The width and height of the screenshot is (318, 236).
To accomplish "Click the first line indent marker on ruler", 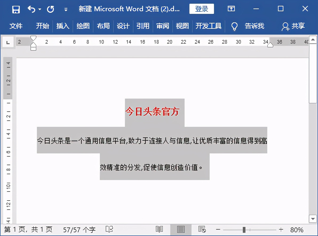I will [33, 38].
